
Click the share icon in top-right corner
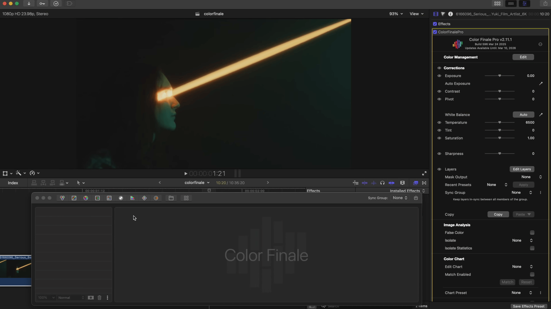545,4
